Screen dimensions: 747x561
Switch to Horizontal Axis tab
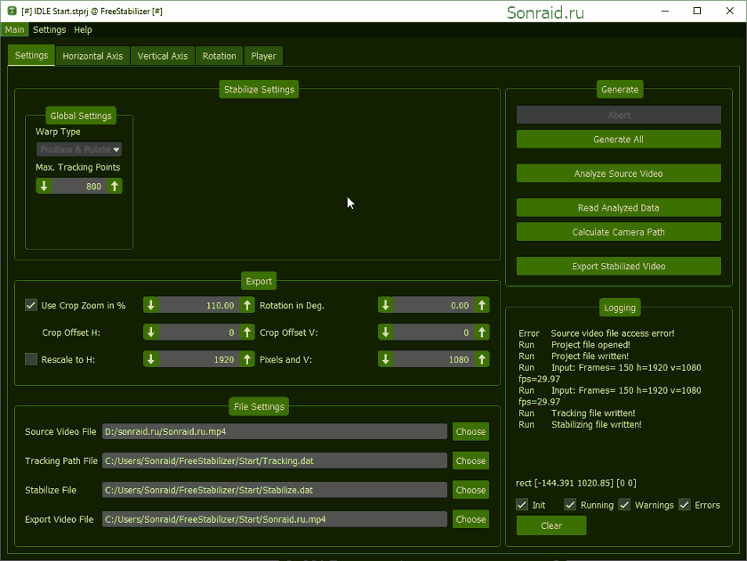92,56
